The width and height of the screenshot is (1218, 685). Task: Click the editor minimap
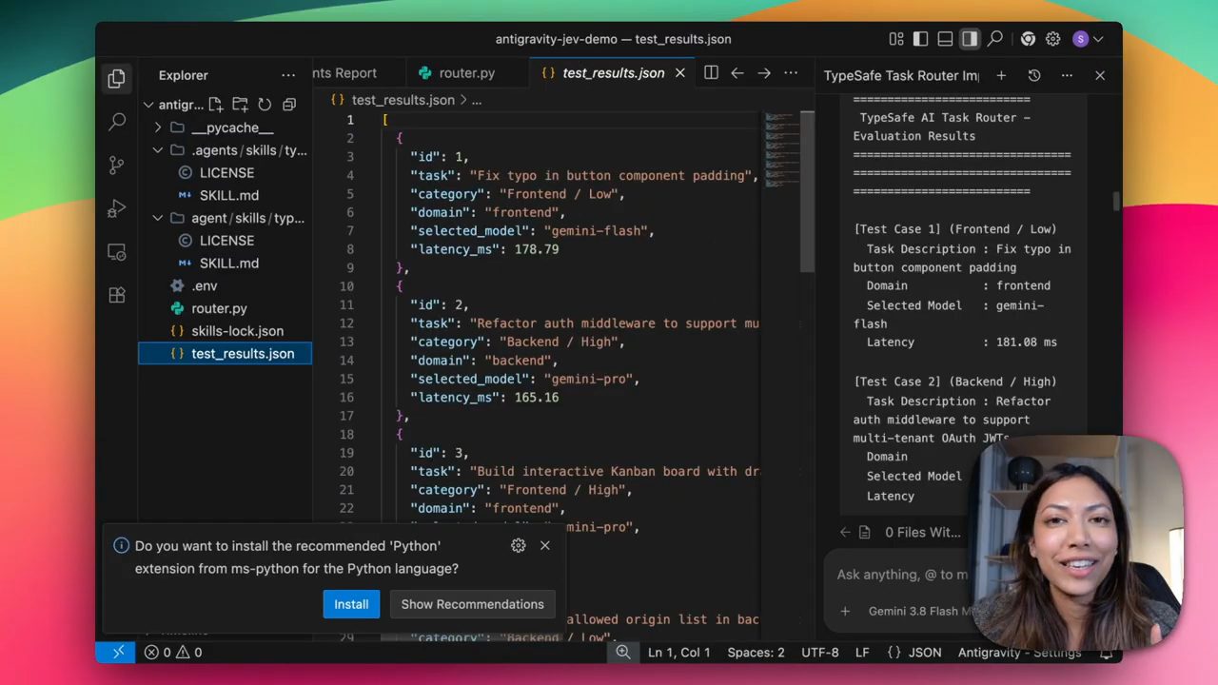pyautogui.click(x=782, y=150)
